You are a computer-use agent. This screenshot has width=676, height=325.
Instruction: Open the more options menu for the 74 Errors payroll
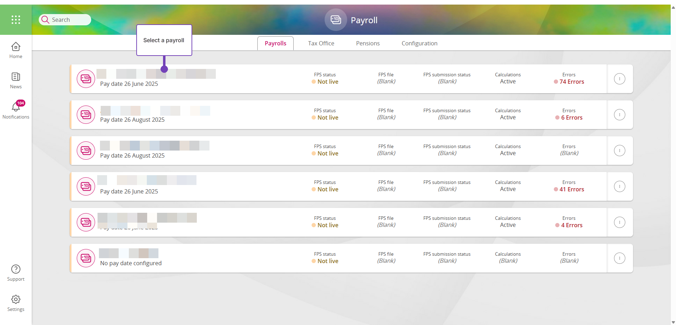619,79
